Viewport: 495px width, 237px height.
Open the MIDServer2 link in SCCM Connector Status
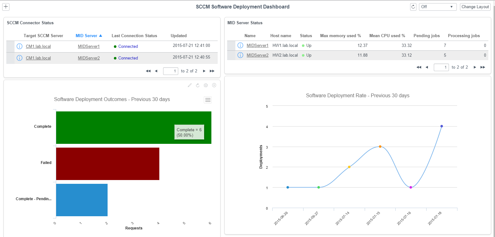(89, 58)
